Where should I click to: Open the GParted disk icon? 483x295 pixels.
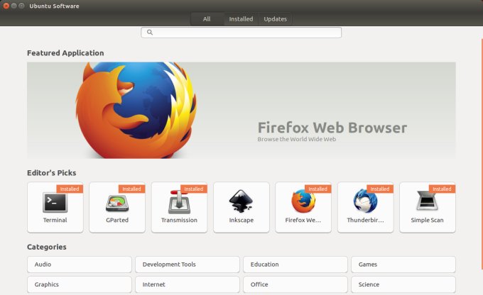pyautogui.click(x=117, y=203)
